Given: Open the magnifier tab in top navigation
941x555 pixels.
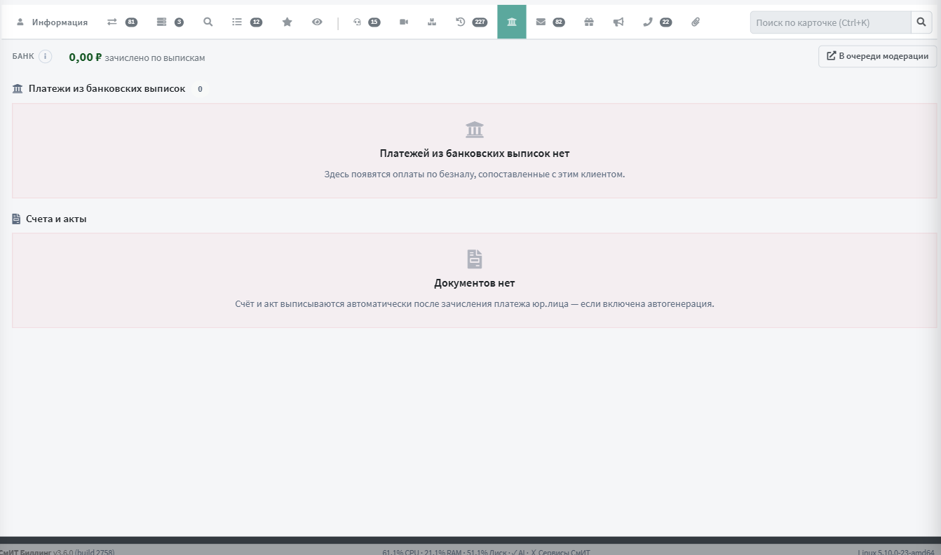Looking at the screenshot, I should tap(208, 22).
